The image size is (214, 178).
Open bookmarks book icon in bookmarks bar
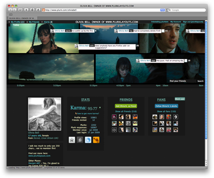coord(11,15)
